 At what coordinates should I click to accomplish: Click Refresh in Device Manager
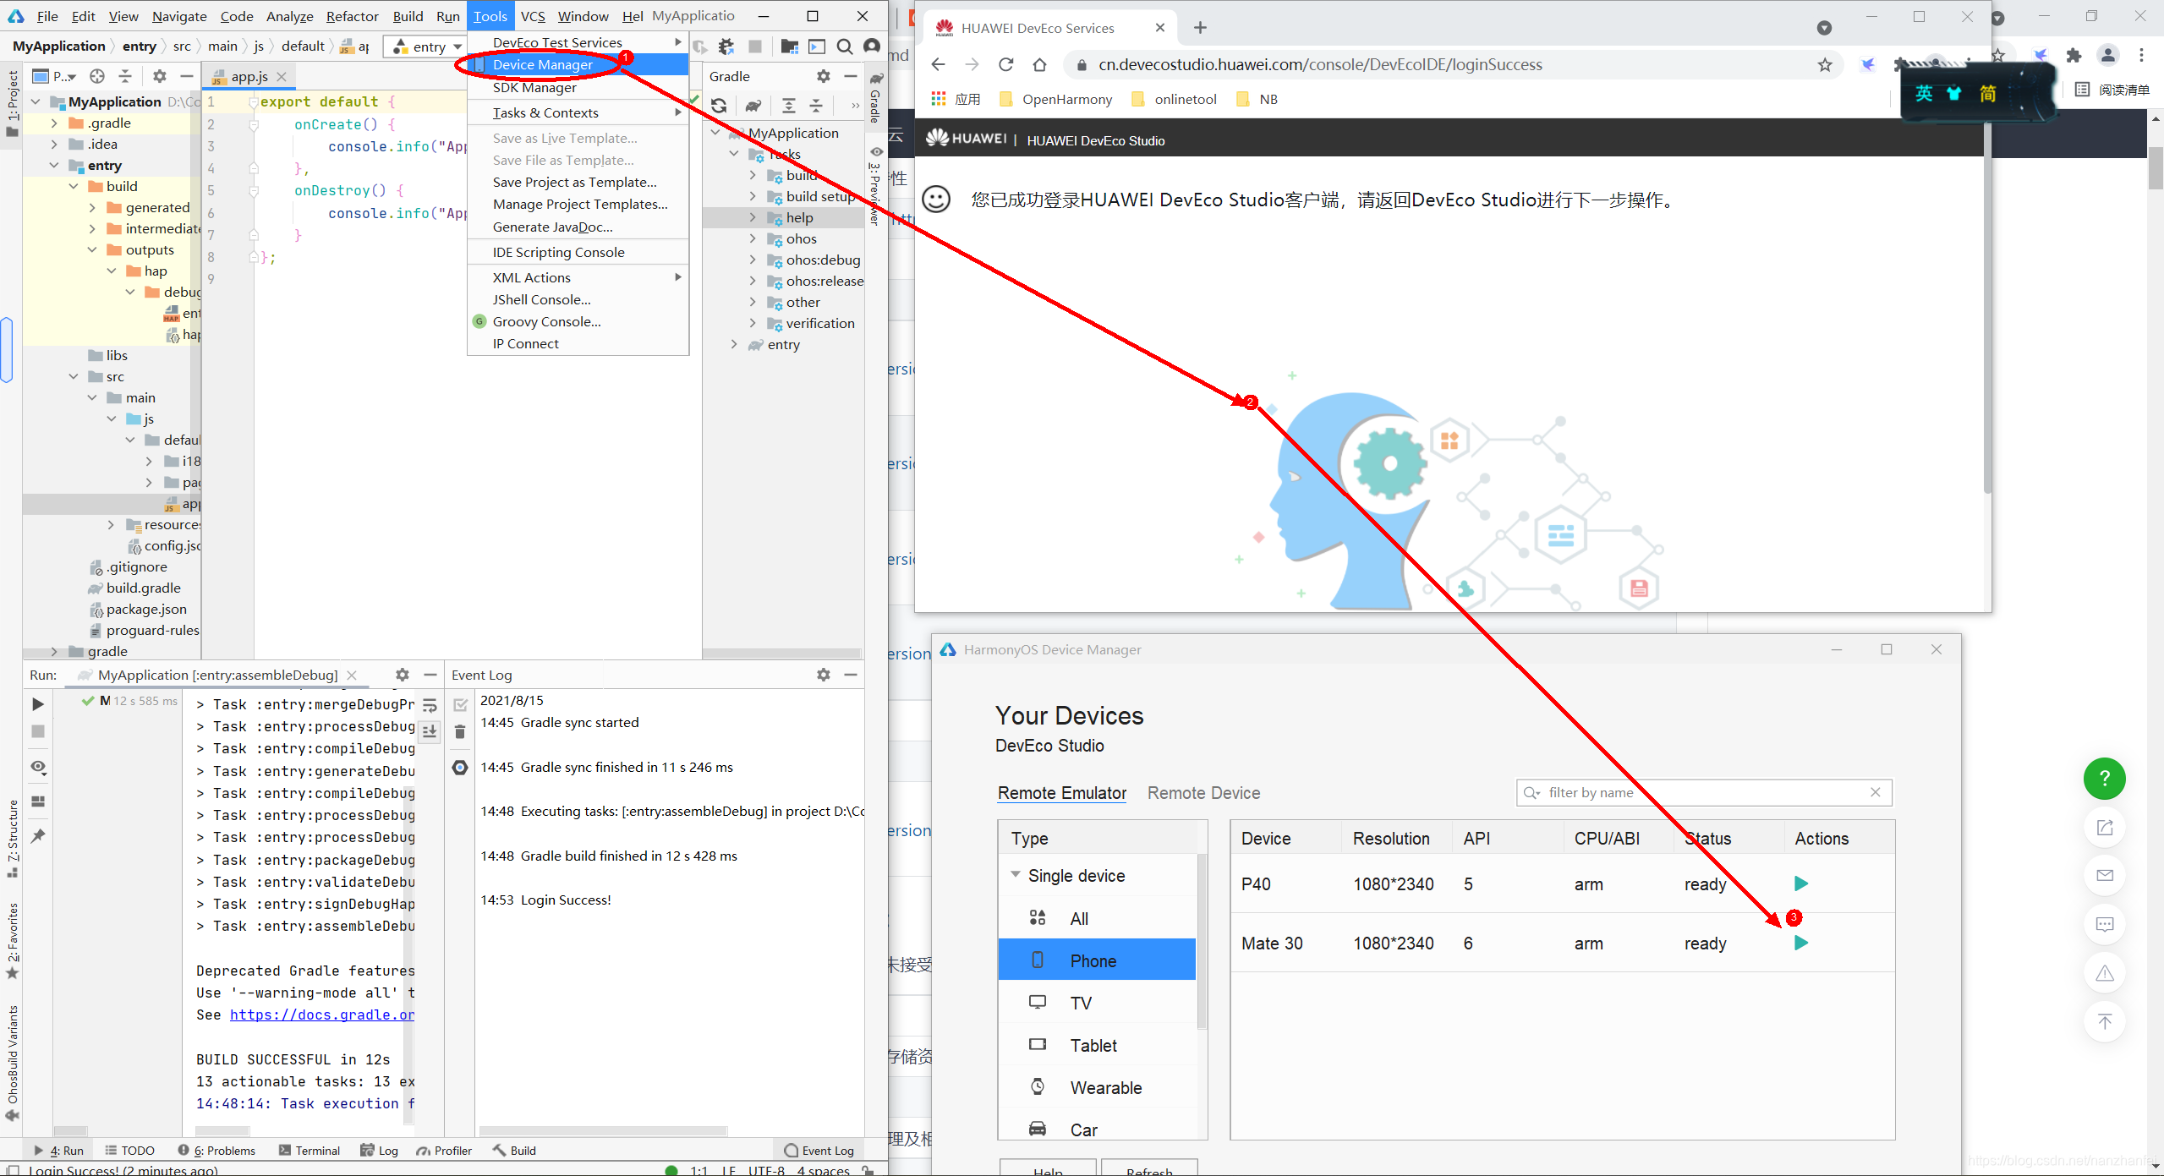pyautogui.click(x=1149, y=1169)
